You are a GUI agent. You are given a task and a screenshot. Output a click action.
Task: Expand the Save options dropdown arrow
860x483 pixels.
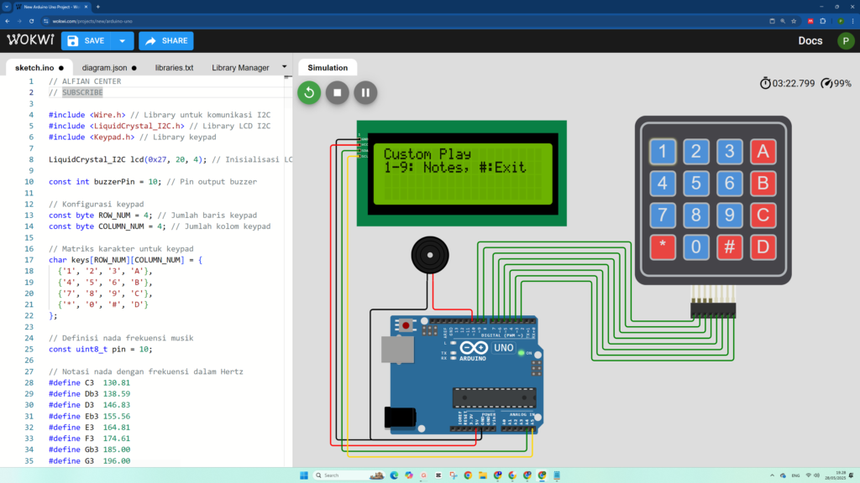pos(123,40)
